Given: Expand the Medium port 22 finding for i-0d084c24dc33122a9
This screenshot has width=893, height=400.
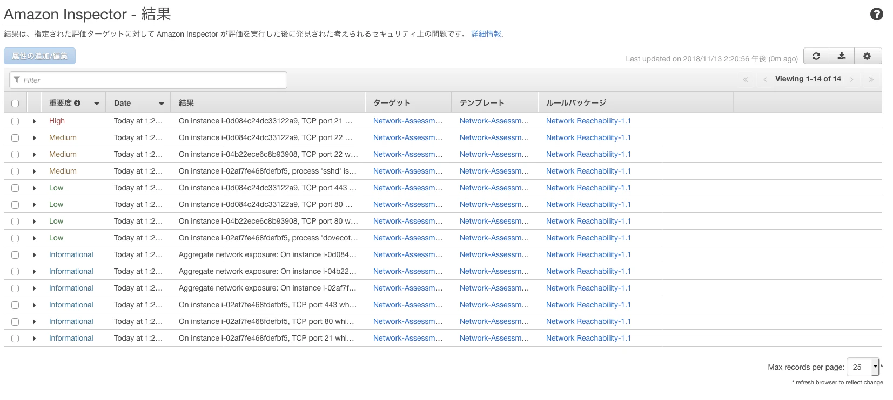Looking at the screenshot, I should [34, 138].
